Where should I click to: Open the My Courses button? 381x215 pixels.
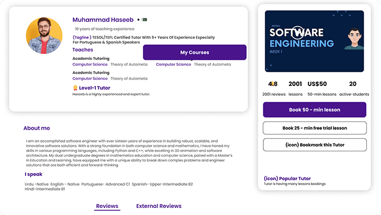click(x=195, y=52)
